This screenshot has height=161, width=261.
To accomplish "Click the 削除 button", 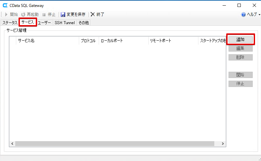I will [x=240, y=57].
